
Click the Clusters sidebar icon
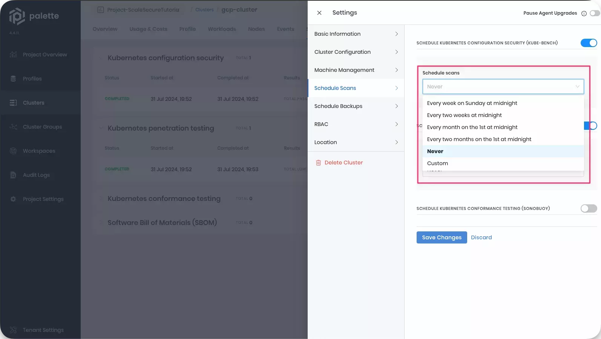pyautogui.click(x=13, y=103)
